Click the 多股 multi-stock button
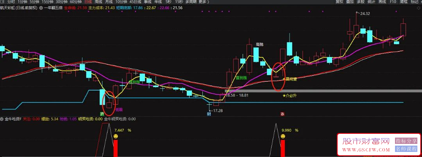The image size is (422, 157). 361,2
